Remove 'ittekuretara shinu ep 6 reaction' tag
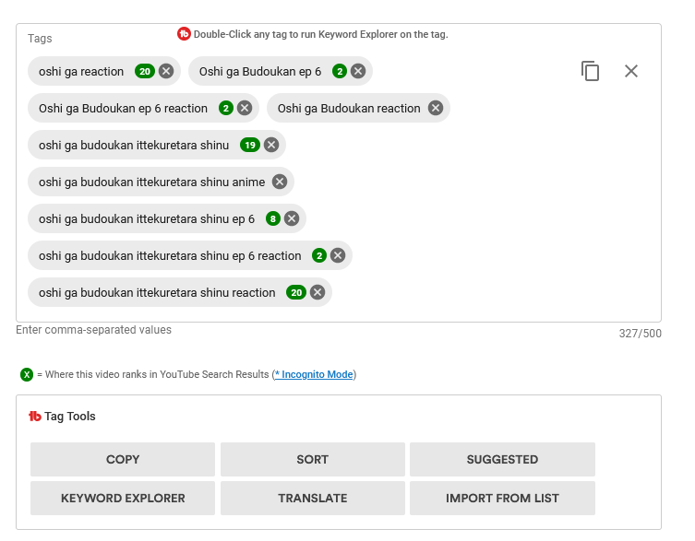This screenshot has width=695, height=541. (x=338, y=255)
